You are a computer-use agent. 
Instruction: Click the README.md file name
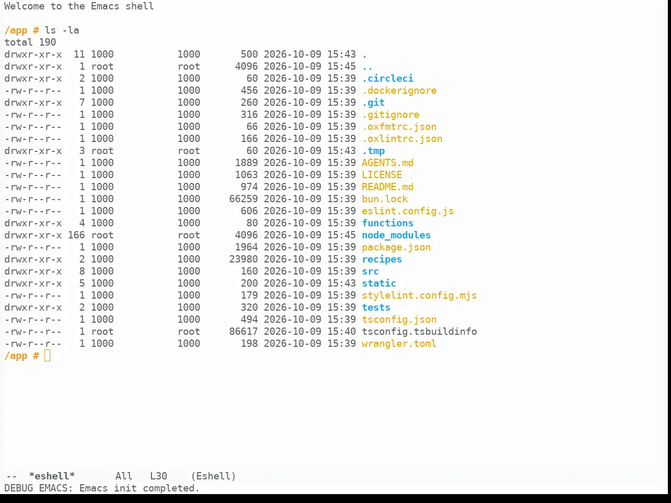(387, 187)
